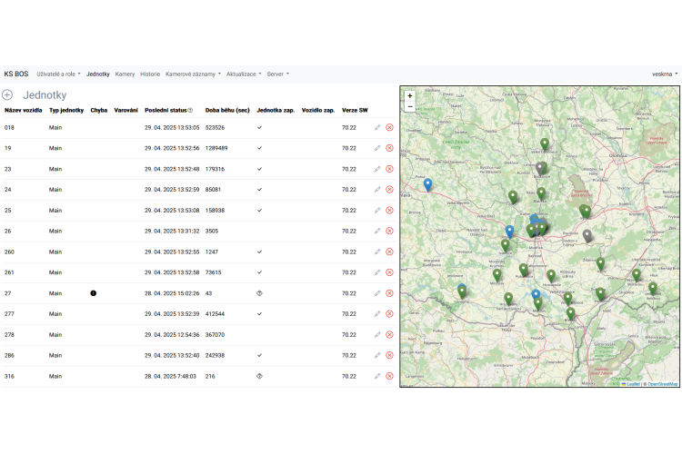The height and width of the screenshot is (454, 682).
Task: Sort by Doba běhu (sec) header
Action: pyautogui.click(x=227, y=111)
